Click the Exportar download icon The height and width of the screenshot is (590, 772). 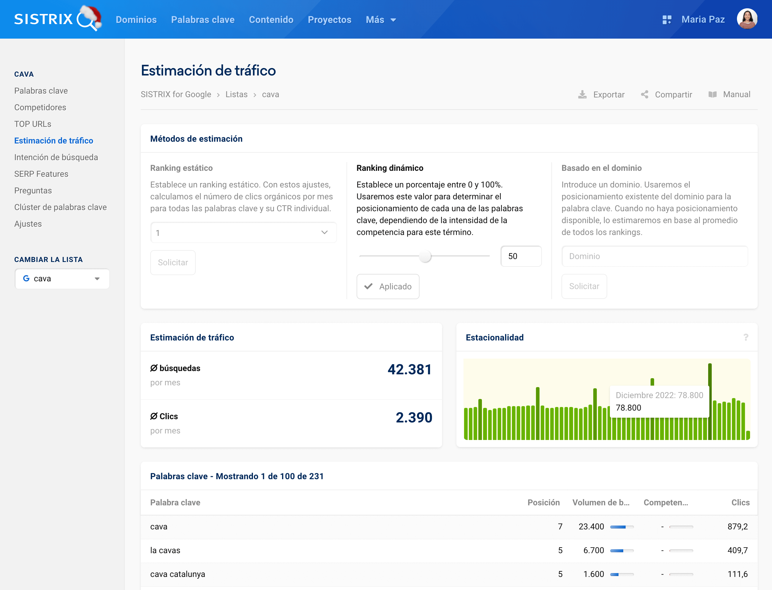coord(582,94)
